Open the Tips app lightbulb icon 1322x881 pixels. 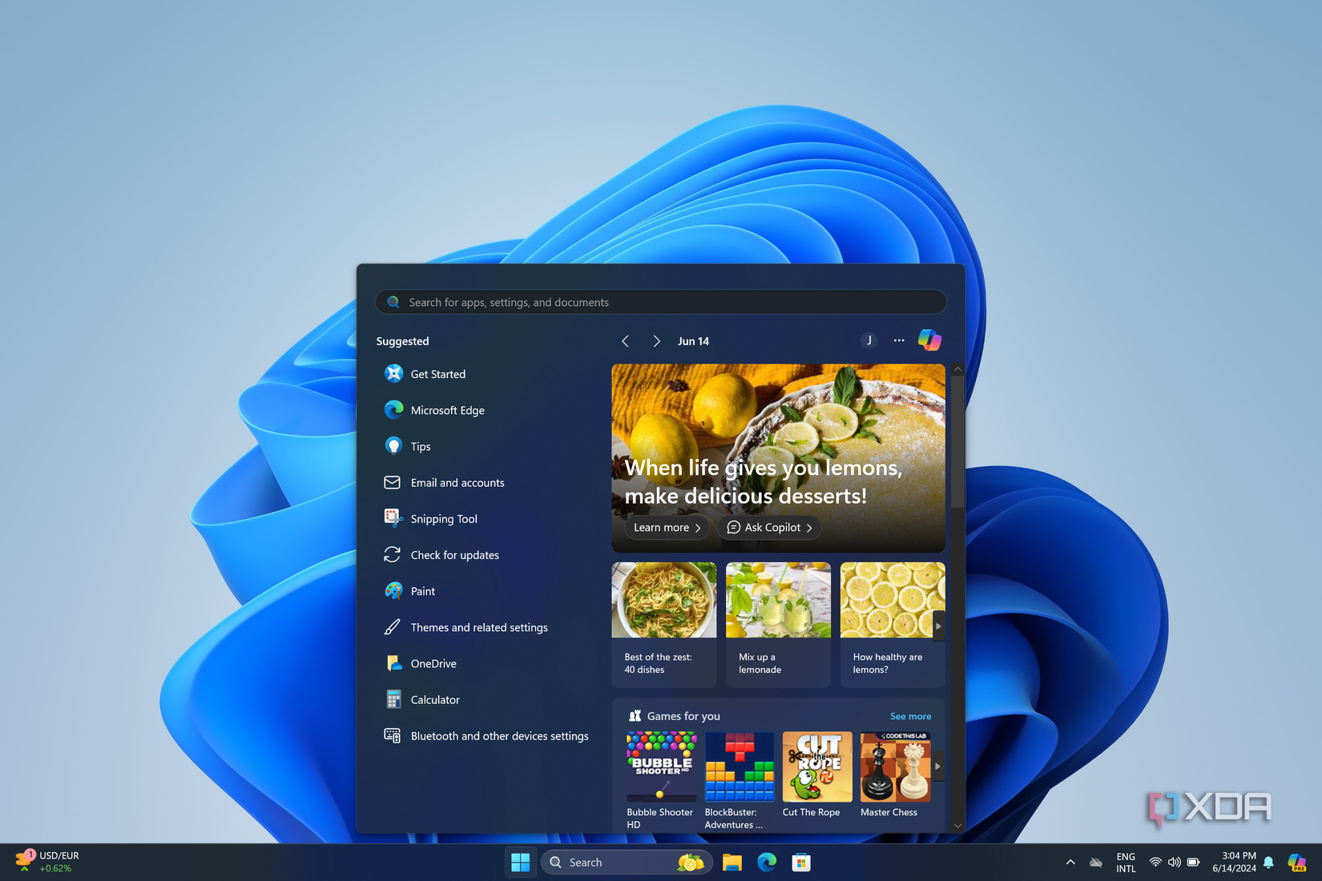[393, 446]
